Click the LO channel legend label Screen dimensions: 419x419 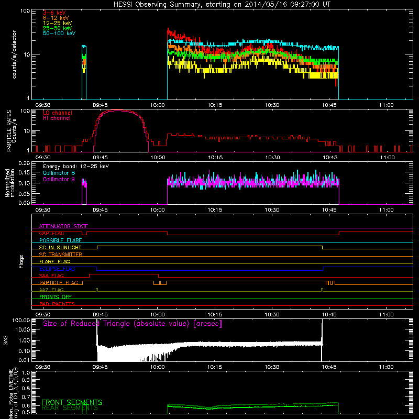click(58, 113)
